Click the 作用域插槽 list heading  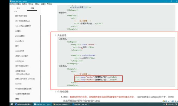[x=63, y=92]
